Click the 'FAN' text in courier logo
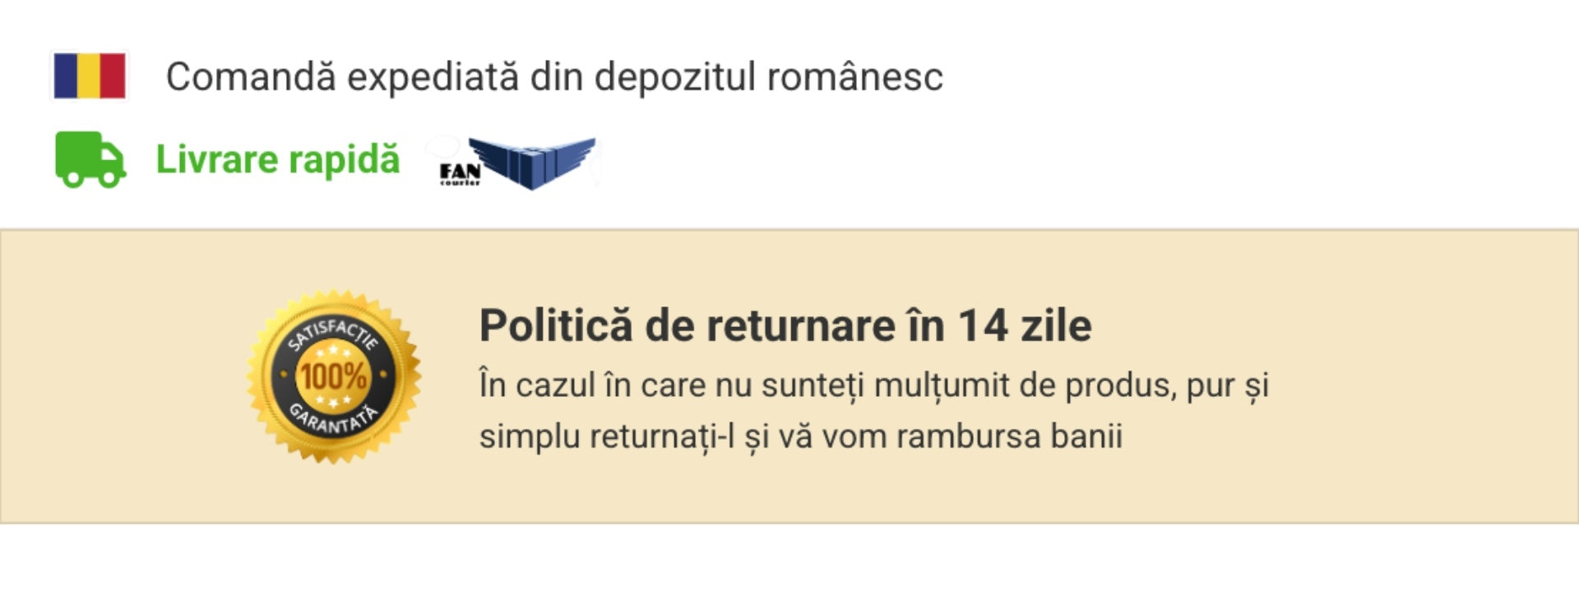1579x599 pixels. pyautogui.click(x=460, y=172)
